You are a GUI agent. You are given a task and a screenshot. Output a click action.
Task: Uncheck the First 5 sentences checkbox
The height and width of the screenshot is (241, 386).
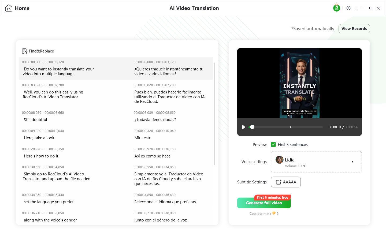tap(273, 145)
